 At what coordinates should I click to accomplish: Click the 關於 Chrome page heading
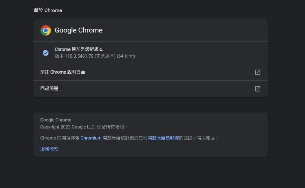(x=48, y=10)
